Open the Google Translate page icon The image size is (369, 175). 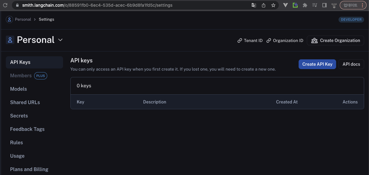point(254,5)
